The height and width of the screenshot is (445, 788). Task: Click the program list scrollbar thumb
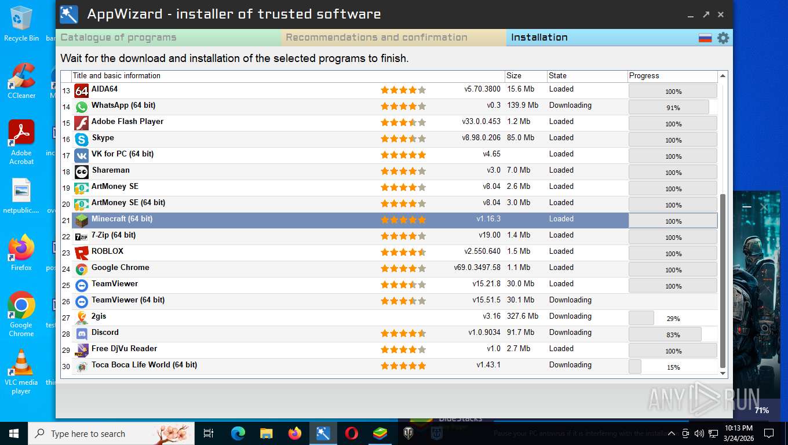click(x=723, y=281)
